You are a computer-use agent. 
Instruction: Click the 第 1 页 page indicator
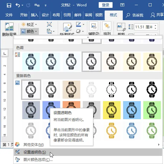point(8,145)
